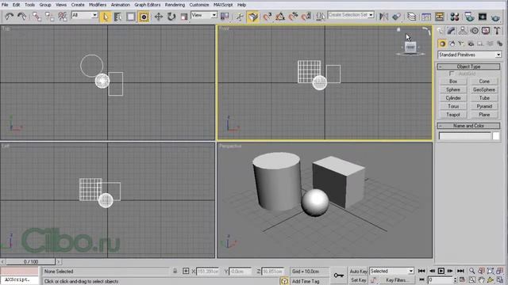Toggle the AutoGrid checkbox
This screenshot has height=285, width=508.
tap(452, 74)
